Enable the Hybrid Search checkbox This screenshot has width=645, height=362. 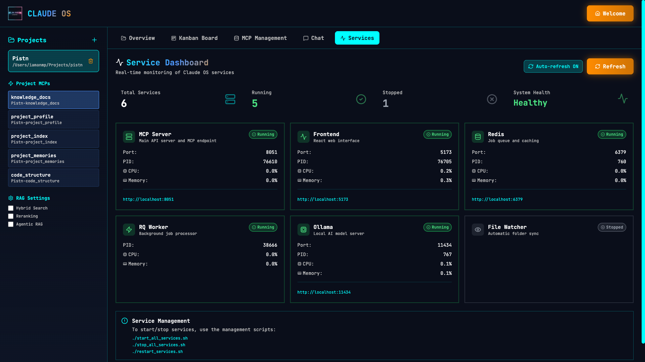pos(11,208)
